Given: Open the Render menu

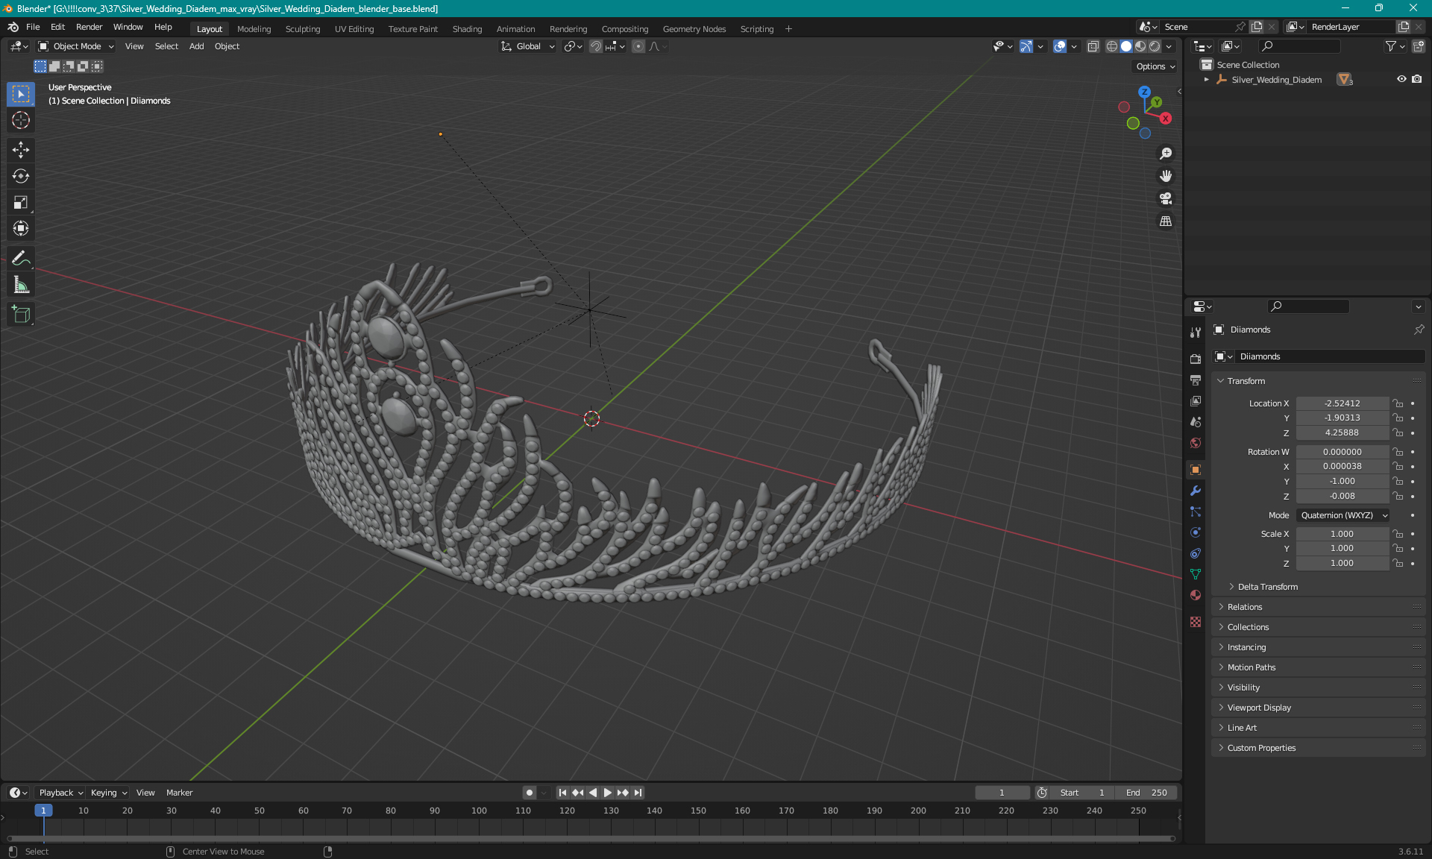Looking at the screenshot, I should coord(89,27).
